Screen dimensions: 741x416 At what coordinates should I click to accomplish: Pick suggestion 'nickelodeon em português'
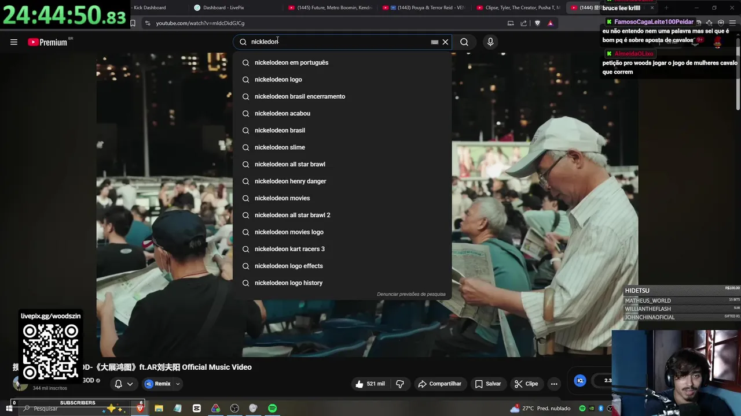pyautogui.click(x=342, y=62)
